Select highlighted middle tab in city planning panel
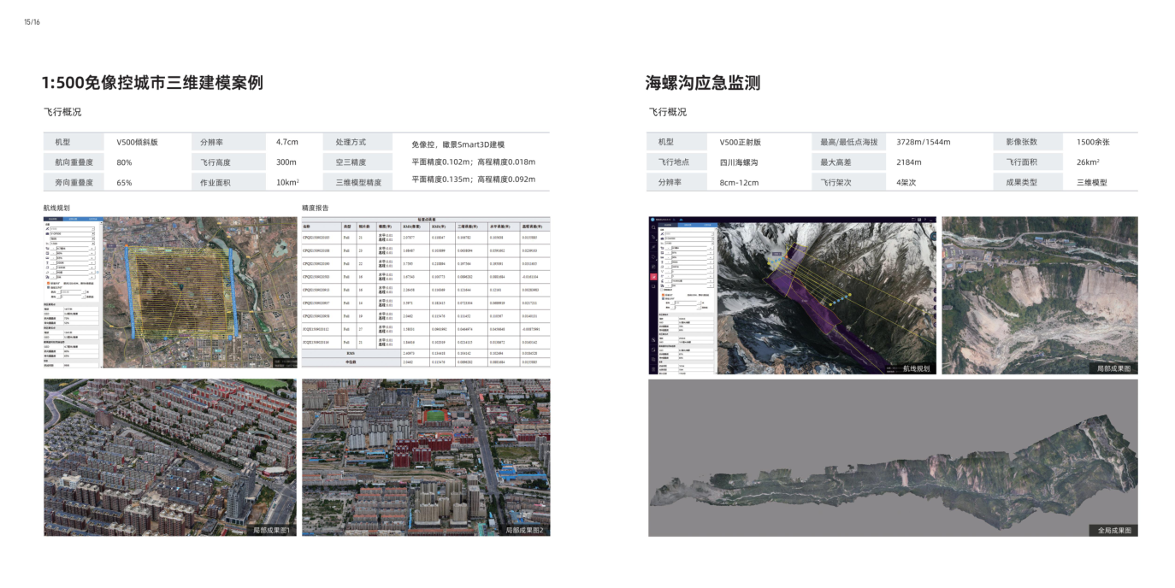 pos(71,220)
